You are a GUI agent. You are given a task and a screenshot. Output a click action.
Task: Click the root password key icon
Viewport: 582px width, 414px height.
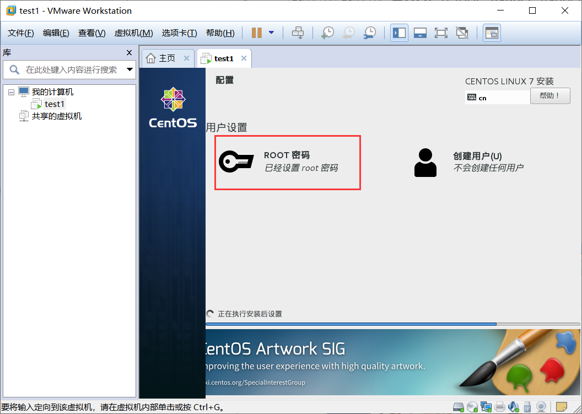pos(236,162)
